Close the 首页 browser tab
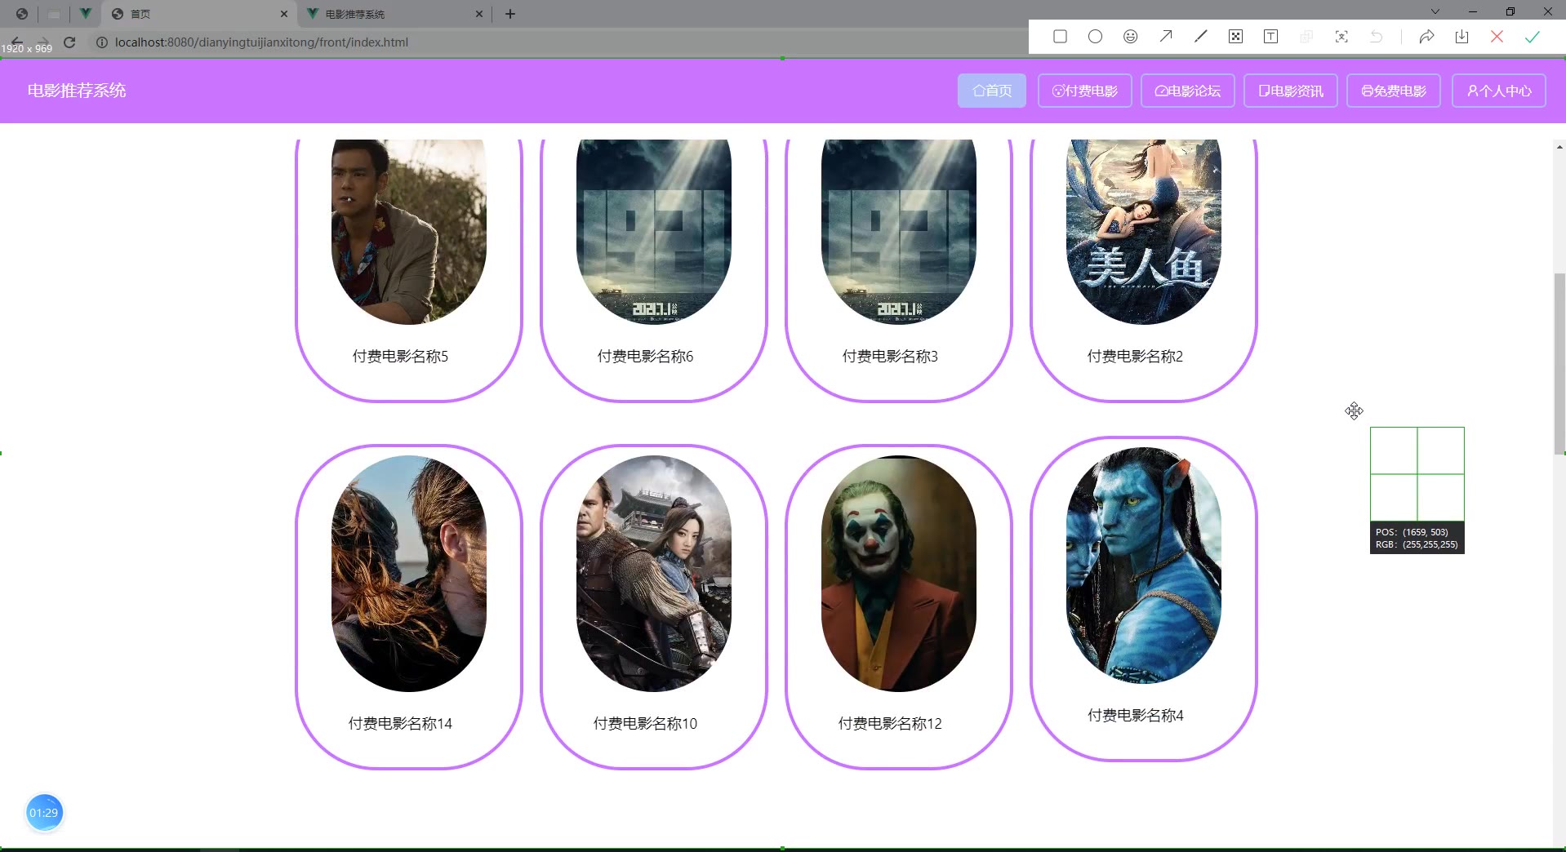The height and width of the screenshot is (852, 1566). (x=283, y=14)
